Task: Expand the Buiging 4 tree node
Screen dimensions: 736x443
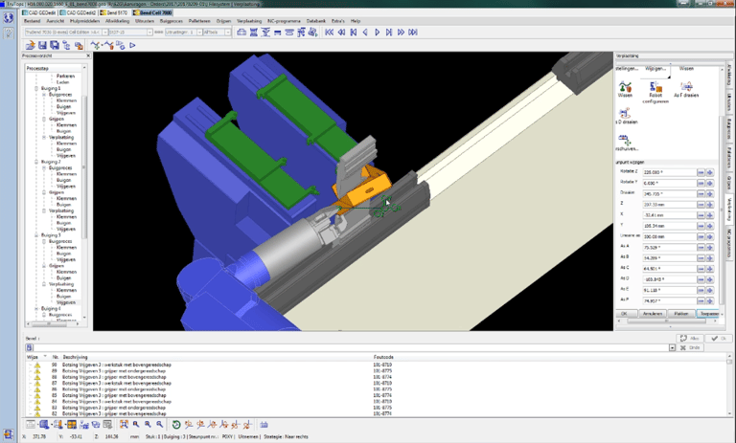Action: [36, 308]
